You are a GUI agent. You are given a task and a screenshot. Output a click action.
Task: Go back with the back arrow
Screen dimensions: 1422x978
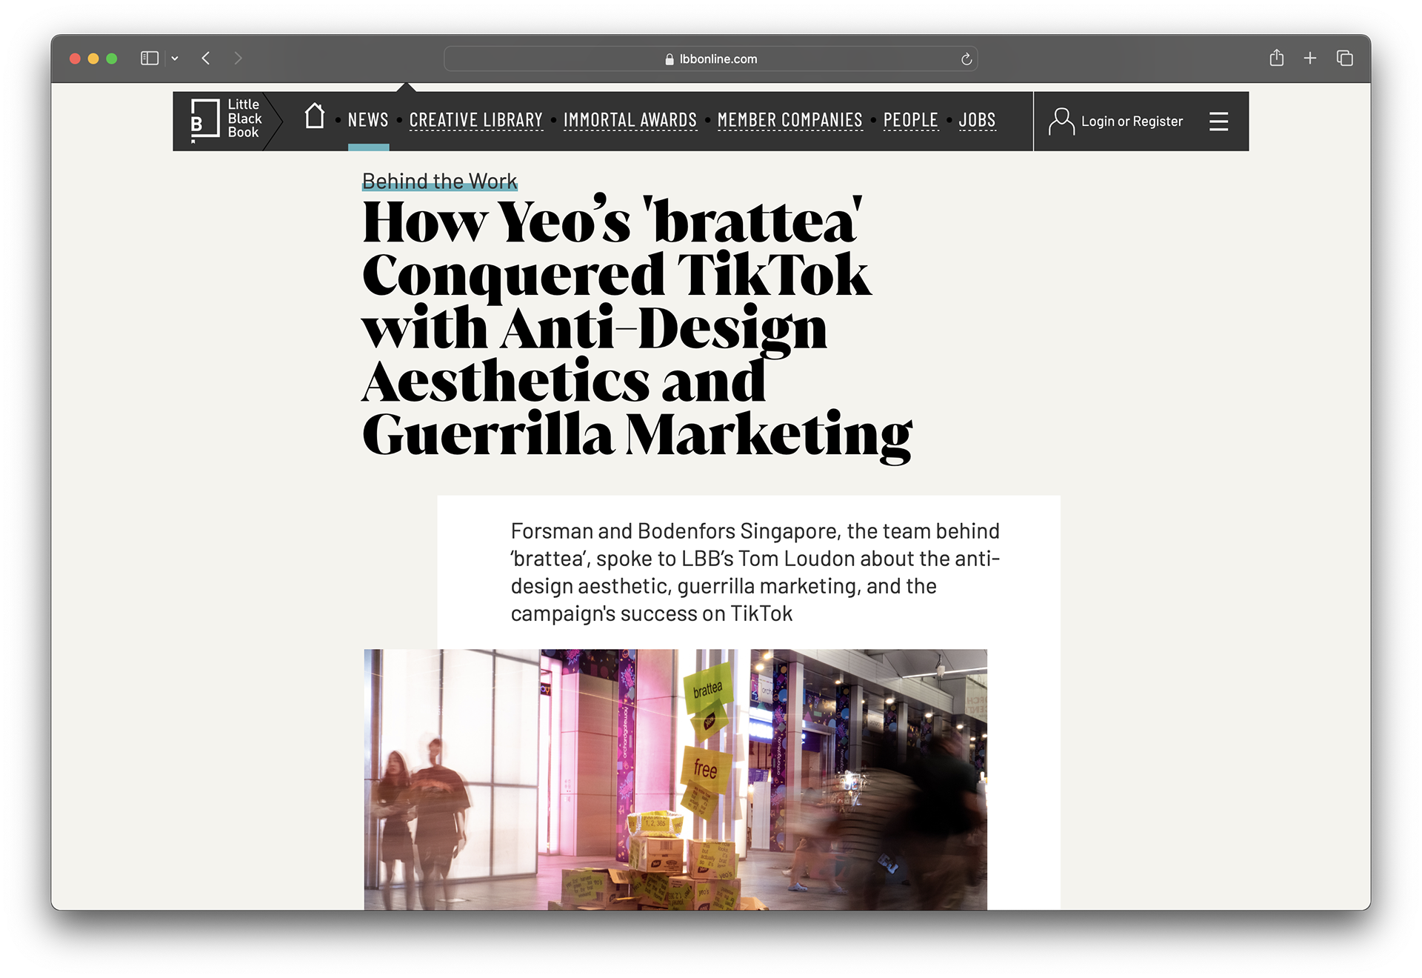[x=206, y=59]
